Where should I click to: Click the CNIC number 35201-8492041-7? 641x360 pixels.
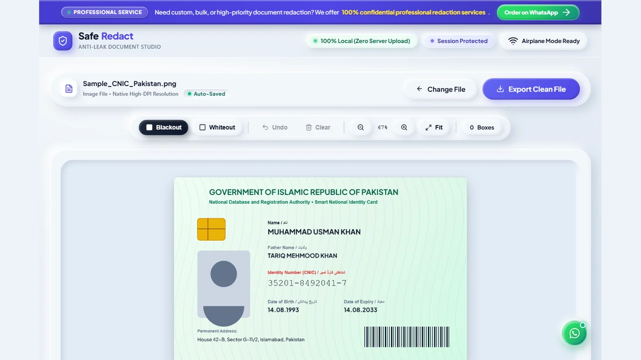pos(307,283)
